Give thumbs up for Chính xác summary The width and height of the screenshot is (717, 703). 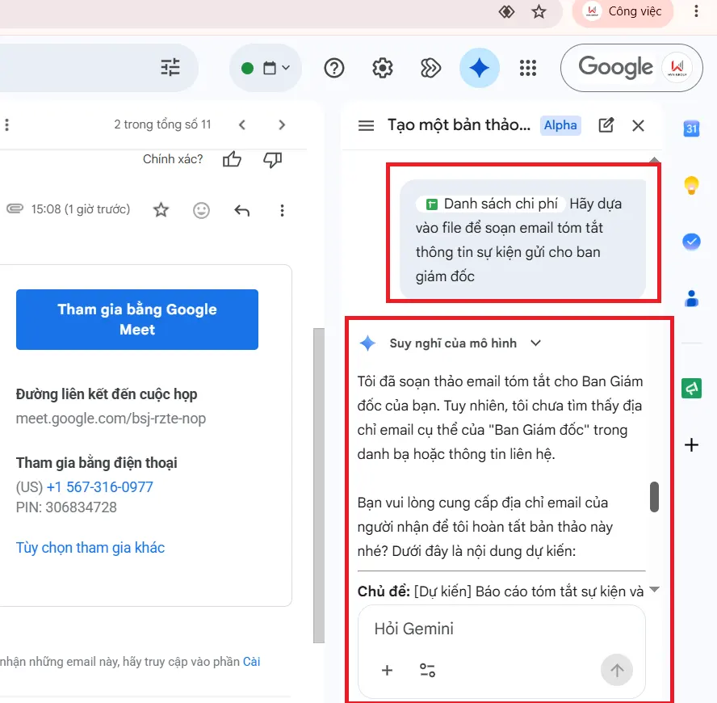(x=232, y=159)
